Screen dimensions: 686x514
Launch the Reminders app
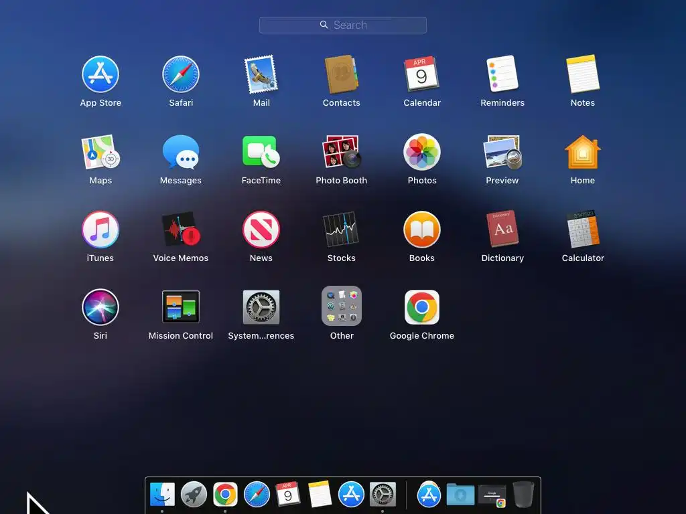(502, 74)
